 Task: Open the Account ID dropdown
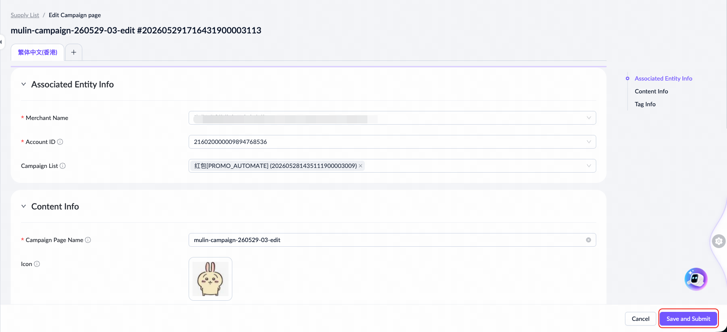coord(392,142)
